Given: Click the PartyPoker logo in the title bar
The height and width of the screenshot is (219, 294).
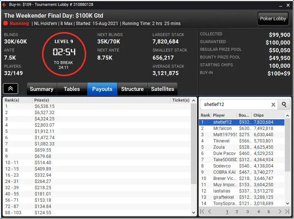Looking at the screenshot, I should [x=4, y=4].
